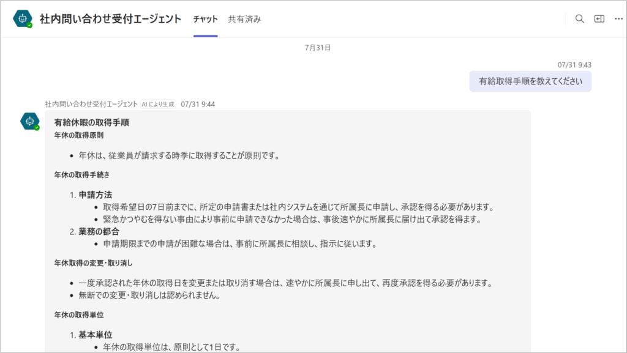Click the bullet 年休は、従業員が請求する時季に取得
The width and height of the screenshot is (627, 353).
click(179, 155)
